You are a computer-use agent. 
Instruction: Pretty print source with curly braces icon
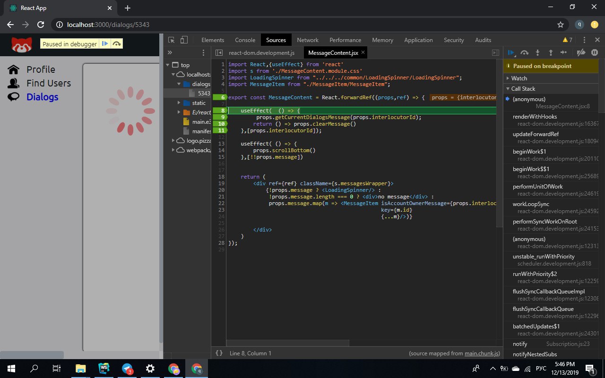point(219,353)
